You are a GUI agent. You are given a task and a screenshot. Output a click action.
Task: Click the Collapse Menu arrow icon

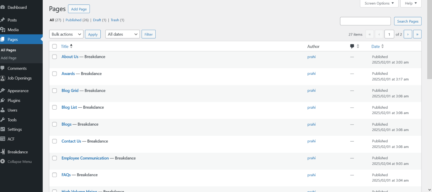tap(3, 162)
